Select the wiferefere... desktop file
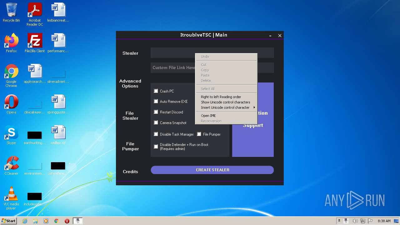Image resolution: width=400 pixels, height=225 pixels. click(x=58, y=168)
